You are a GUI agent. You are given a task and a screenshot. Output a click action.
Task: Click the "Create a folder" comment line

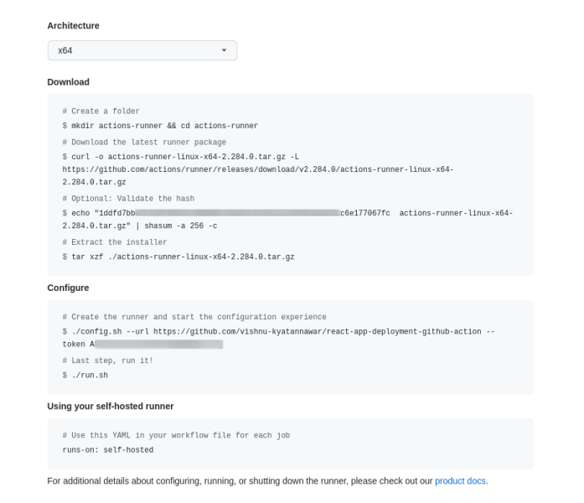click(101, 111)
